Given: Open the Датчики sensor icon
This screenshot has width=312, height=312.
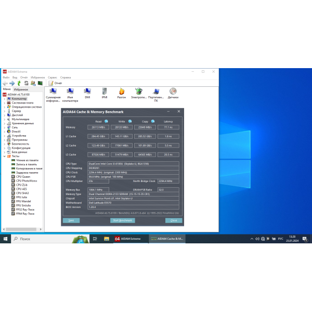Looking at the screenshot, I should pos(173,93).
